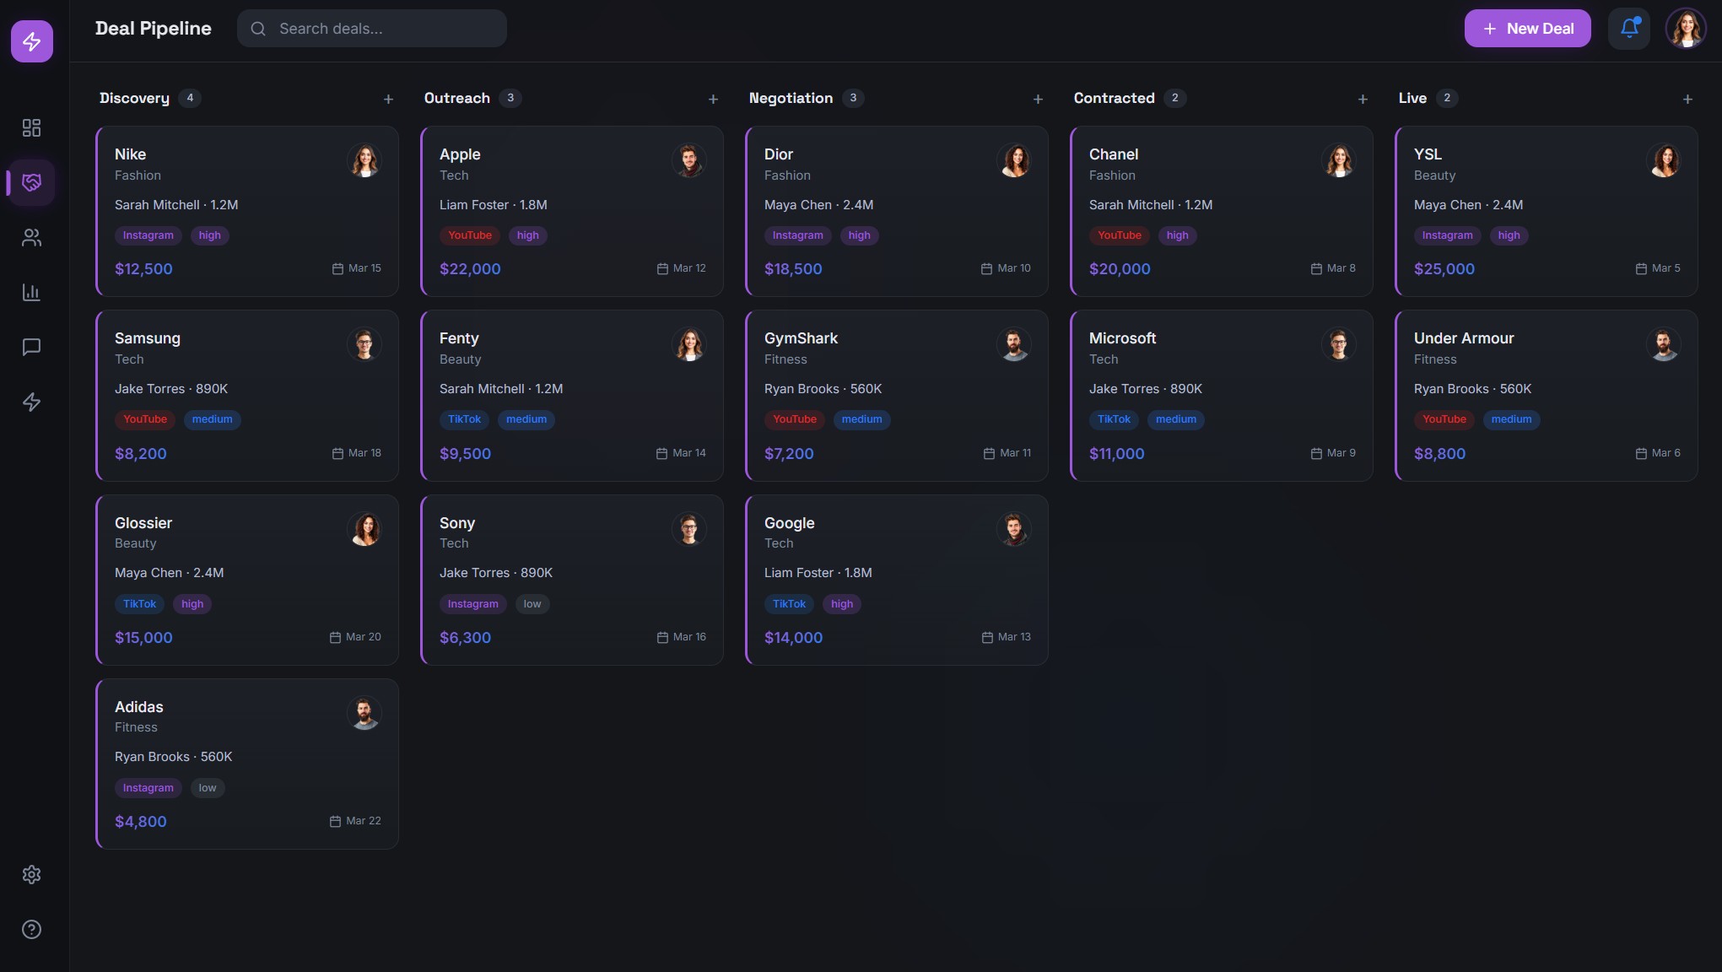1722x972 pixels.
Task: Toggle the high priority tag on Nike card
Action: (209, 235)
